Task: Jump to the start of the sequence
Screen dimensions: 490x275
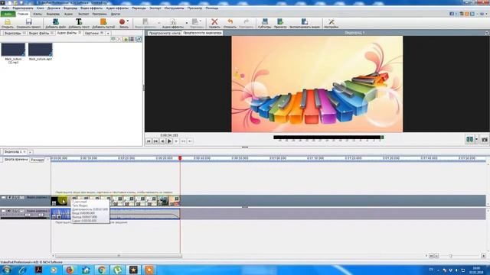Action: (x=149, y=141)
